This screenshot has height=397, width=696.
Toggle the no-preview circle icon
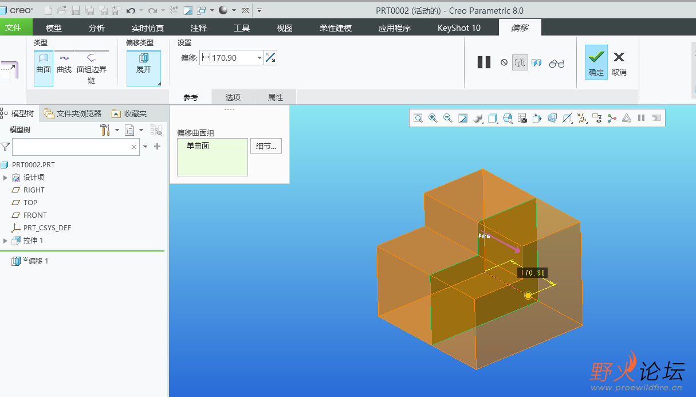coord(504,62)
